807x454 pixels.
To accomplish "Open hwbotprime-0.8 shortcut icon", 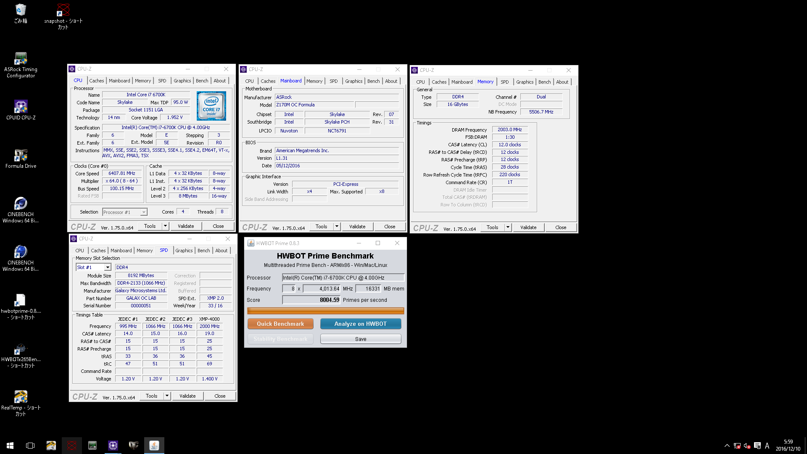I will (21, 306).
